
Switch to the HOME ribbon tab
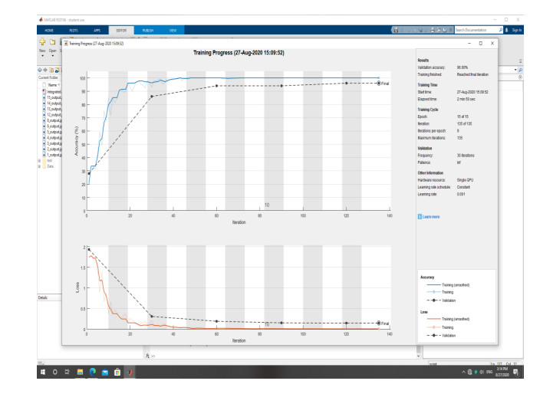[x=48, y=30]
